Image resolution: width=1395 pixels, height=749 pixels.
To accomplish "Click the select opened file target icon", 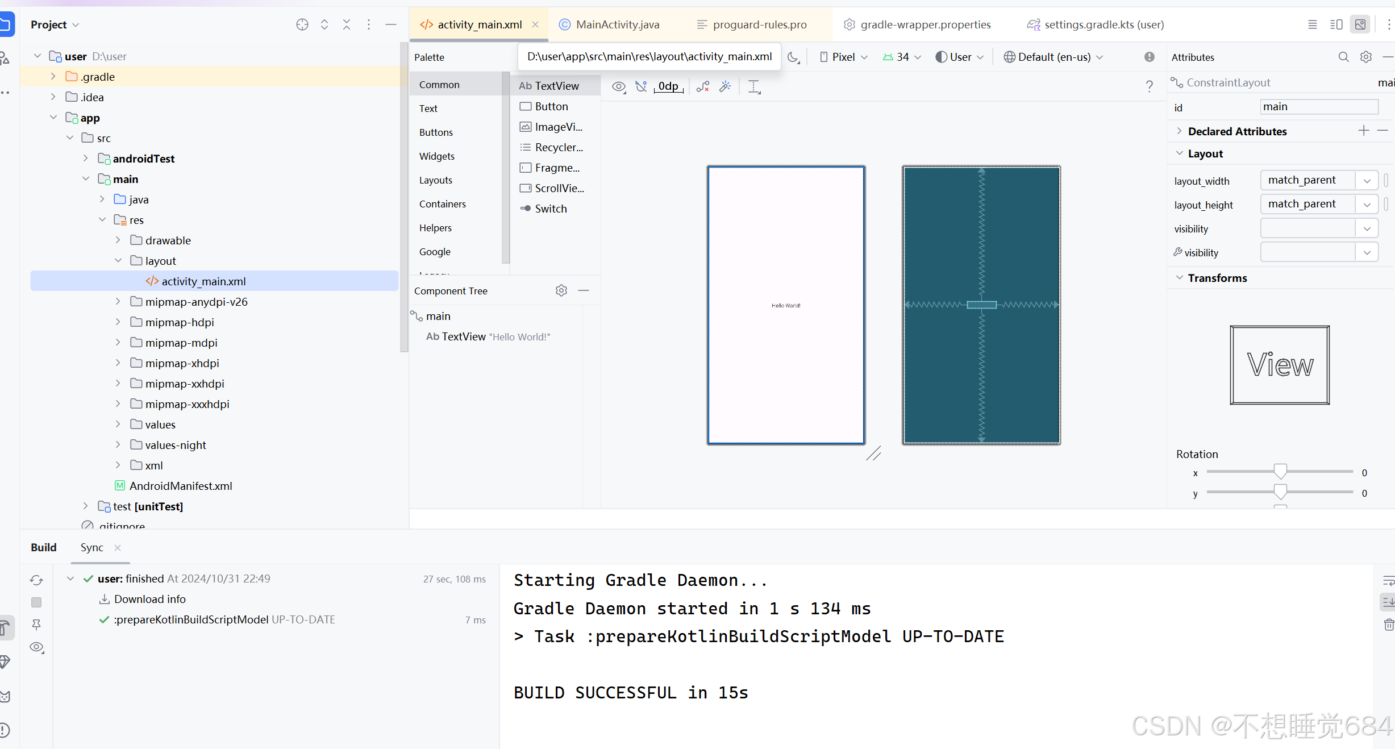I will pyautogui.click(x=302, y=24).
